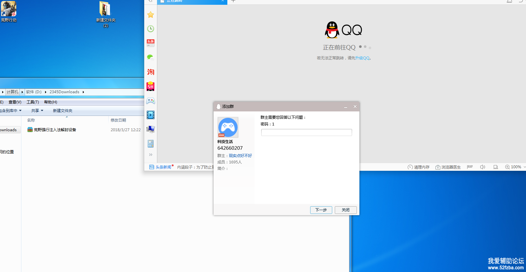
Task: Click the 成员：1695人 text
Action: pyautogui.click(x=230, y=162)
